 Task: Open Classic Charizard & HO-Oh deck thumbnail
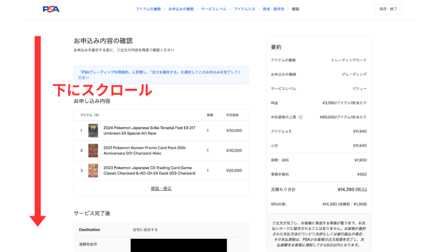coord(93,170)
